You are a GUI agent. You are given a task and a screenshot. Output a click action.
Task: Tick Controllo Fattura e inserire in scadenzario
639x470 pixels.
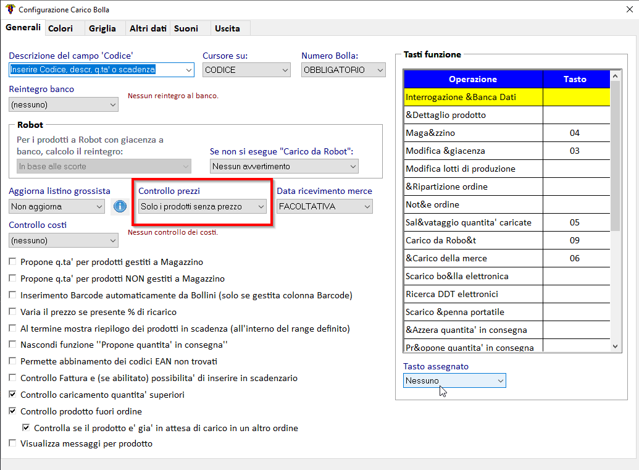click(x=12, y=378)
